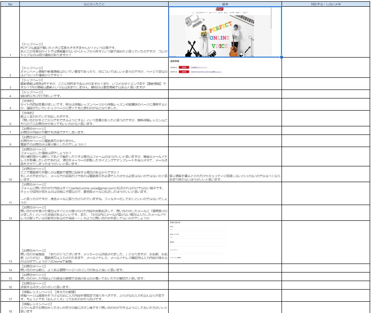Image resolution: width=371 pixels, height=313 pixels.
Task: Select row number cell 14
Action: (10, 268)
